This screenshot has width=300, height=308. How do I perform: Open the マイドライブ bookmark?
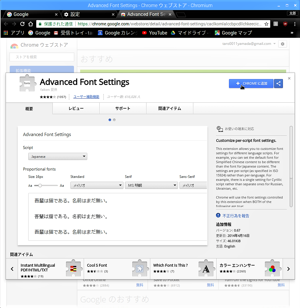pyautogui.click(x=190, y=33)
